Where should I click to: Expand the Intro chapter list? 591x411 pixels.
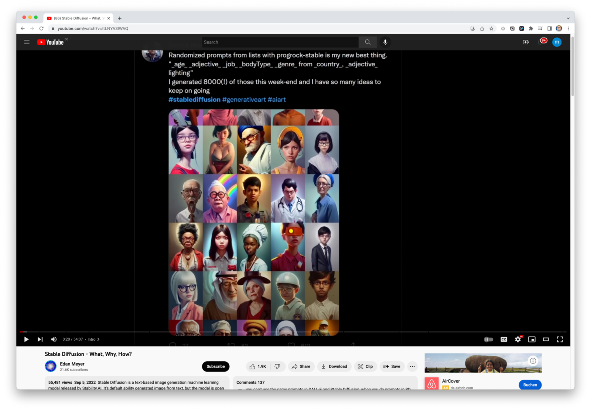click(x=93, y=339)
